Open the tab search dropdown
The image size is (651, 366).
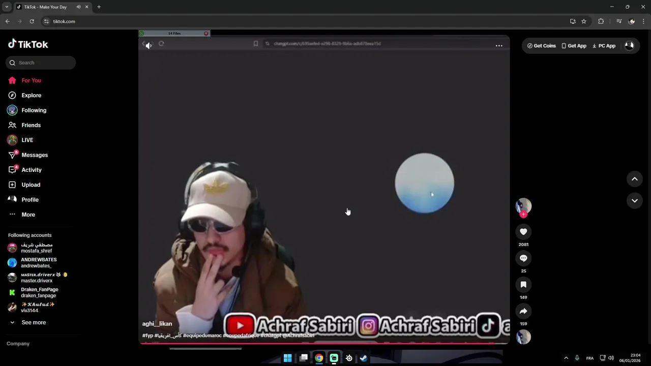[x=7, y=7]
